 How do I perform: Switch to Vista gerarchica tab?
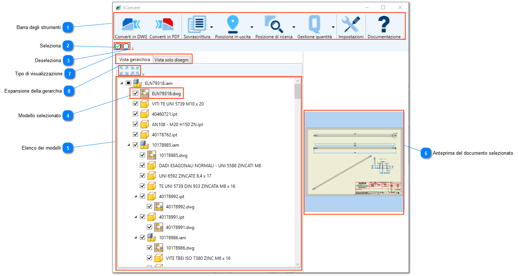pyautogui.click(x=135, y=60)
